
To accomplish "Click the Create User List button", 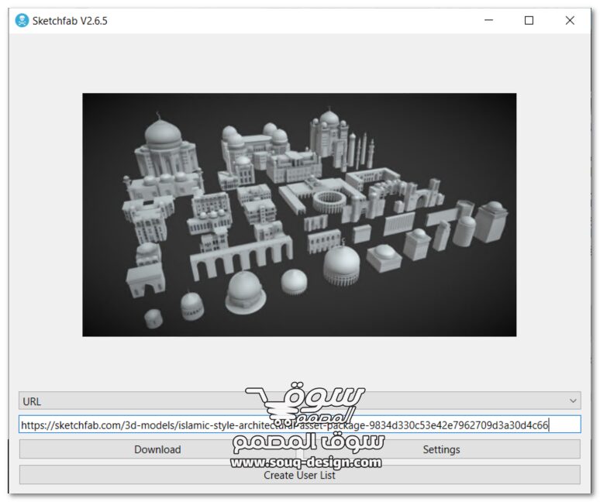I will pyautogui.click(x=300, y=475).
